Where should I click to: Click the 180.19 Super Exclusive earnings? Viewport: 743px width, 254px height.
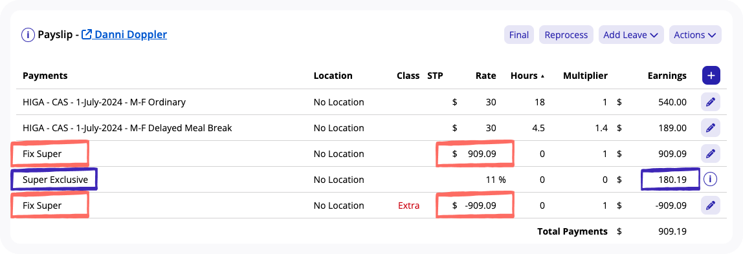[x=671, y=180]
